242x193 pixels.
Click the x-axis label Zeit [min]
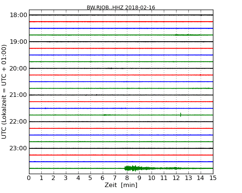pyautogui.click(x=121, y=185)
